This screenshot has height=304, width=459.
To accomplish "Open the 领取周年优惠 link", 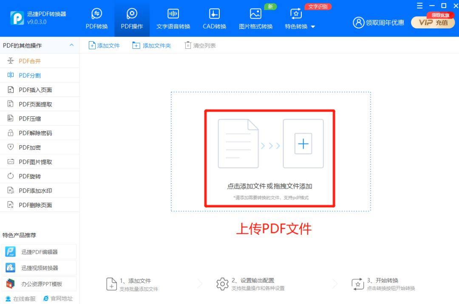I will (x=385, y=23).
